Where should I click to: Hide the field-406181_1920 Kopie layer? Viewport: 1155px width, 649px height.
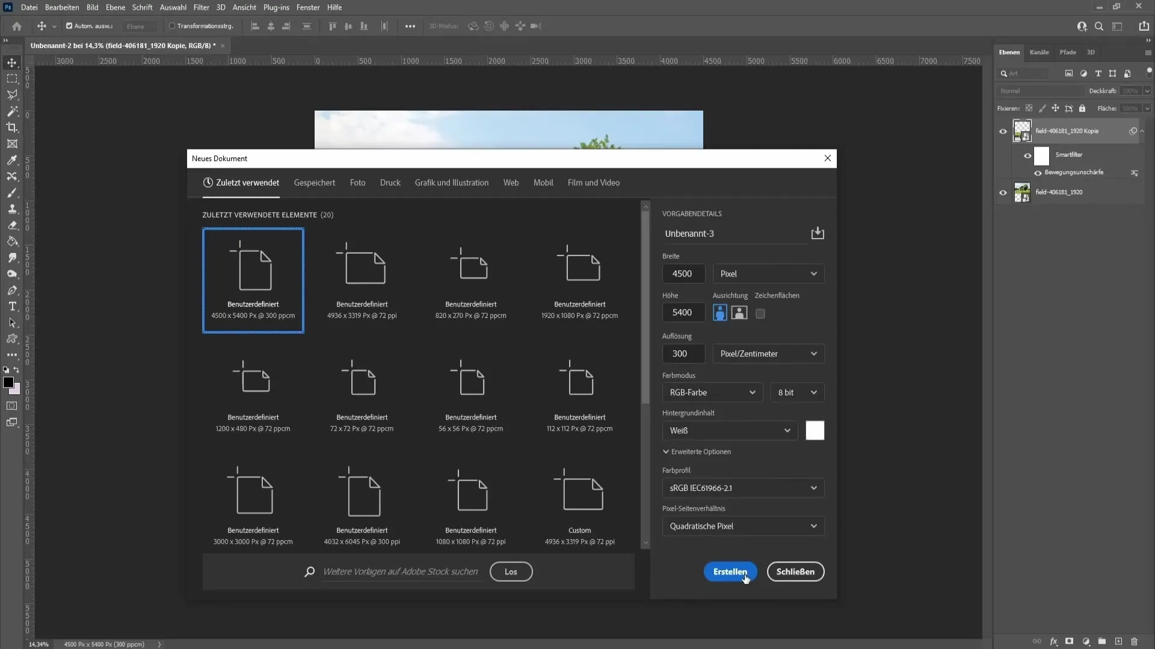click(1003, 132)
